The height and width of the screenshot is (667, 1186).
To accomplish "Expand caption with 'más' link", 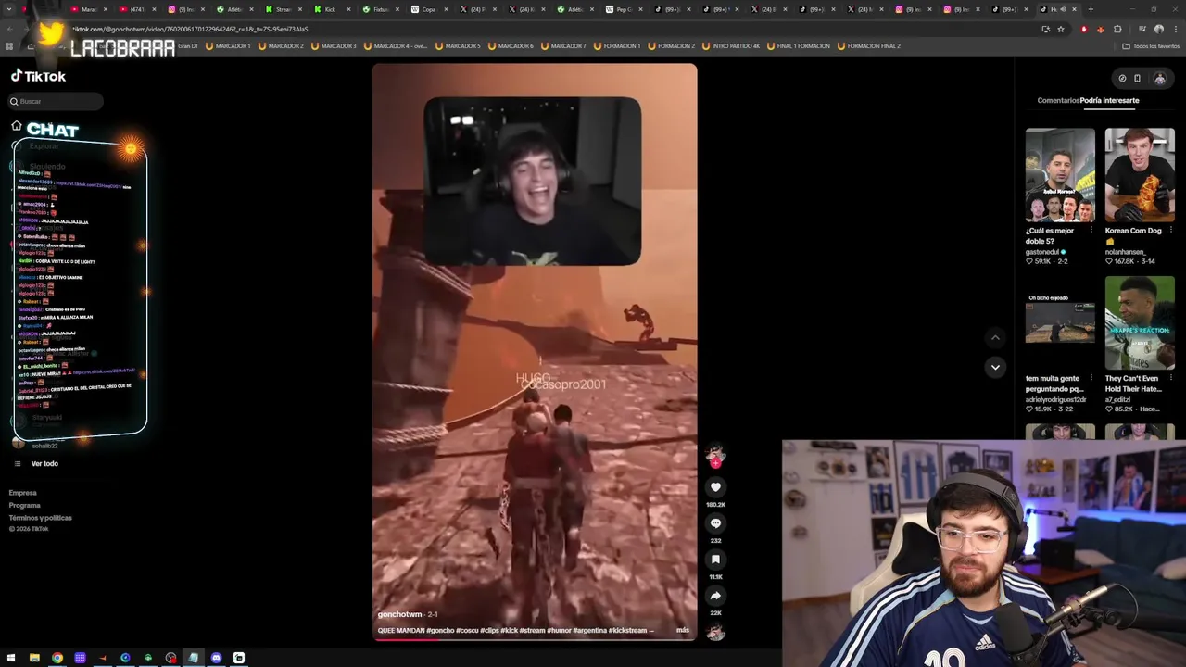I will coord(682,630).
